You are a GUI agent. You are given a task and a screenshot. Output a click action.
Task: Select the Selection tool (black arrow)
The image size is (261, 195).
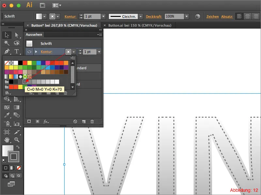[7, 35]
